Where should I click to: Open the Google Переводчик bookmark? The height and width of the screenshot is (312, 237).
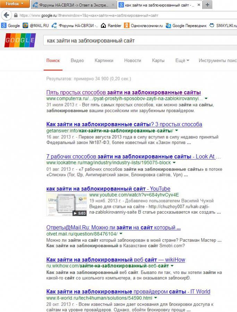click(x=186, y=25)
